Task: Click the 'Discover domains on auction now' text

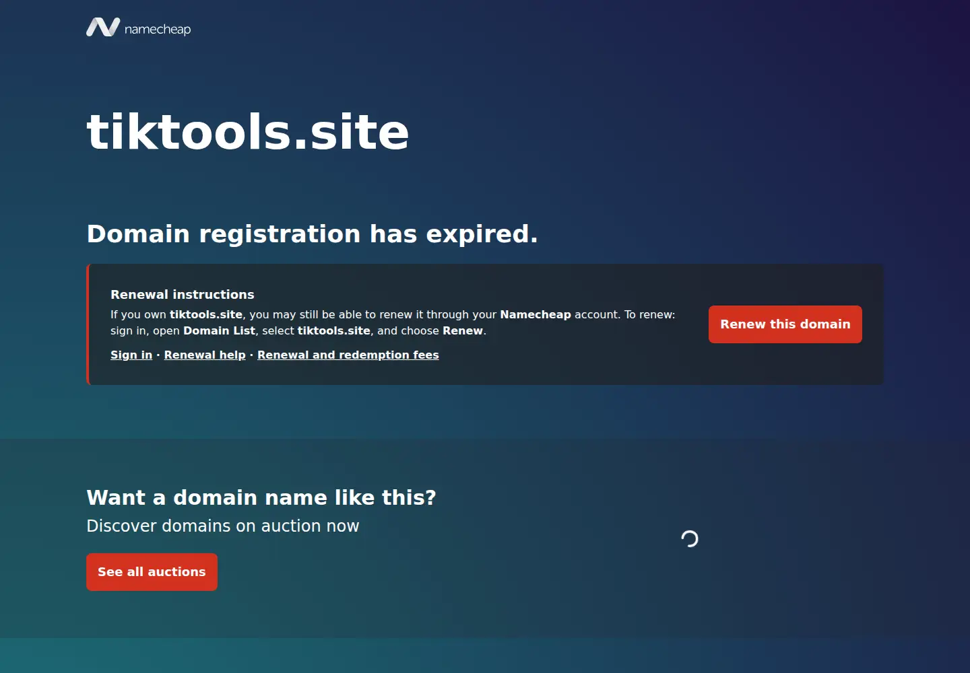Action: coord(223,526)
